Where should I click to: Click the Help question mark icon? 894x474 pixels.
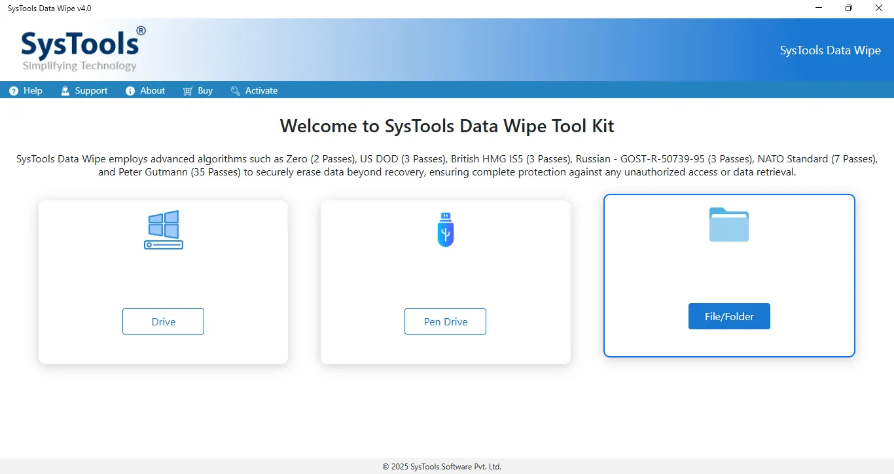(14, 91)
